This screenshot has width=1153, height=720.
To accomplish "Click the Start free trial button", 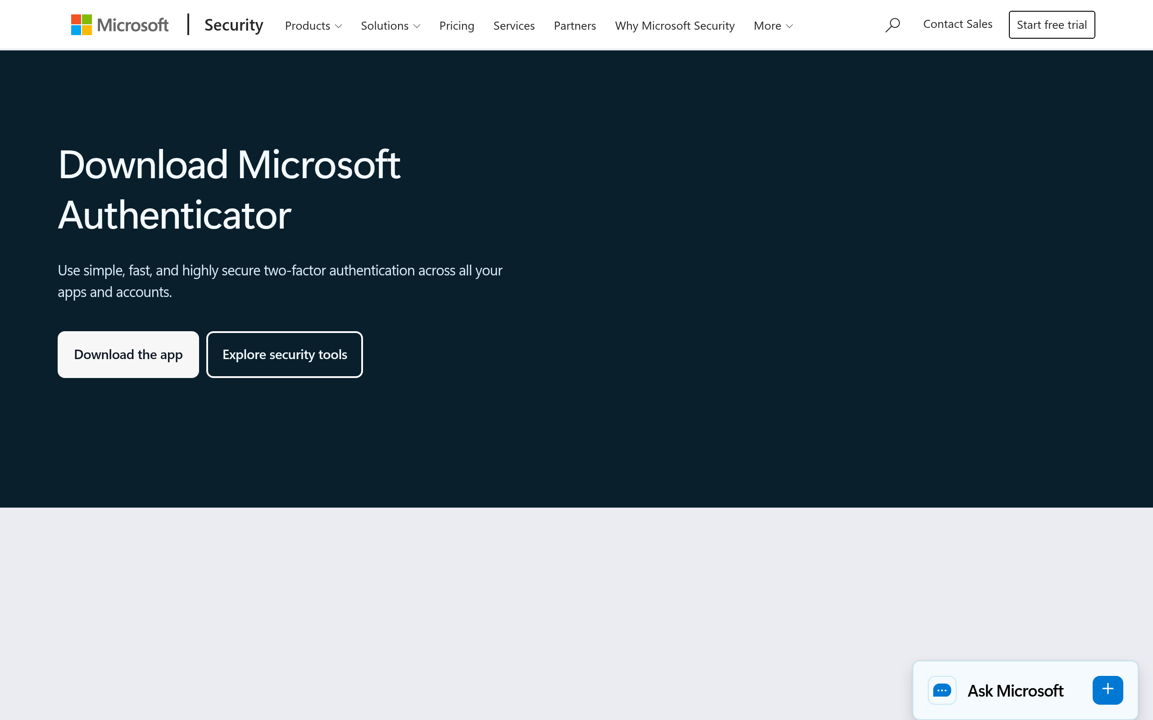I will tap(1052, 25).
